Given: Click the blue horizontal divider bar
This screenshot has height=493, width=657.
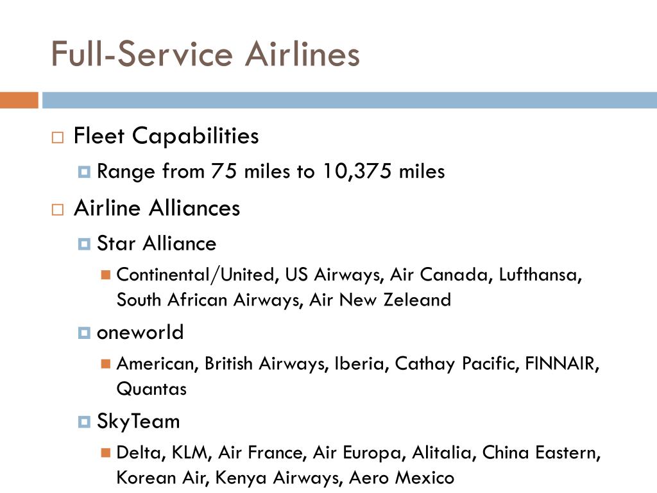Looking at the screenshot, I should pos(350,100).
